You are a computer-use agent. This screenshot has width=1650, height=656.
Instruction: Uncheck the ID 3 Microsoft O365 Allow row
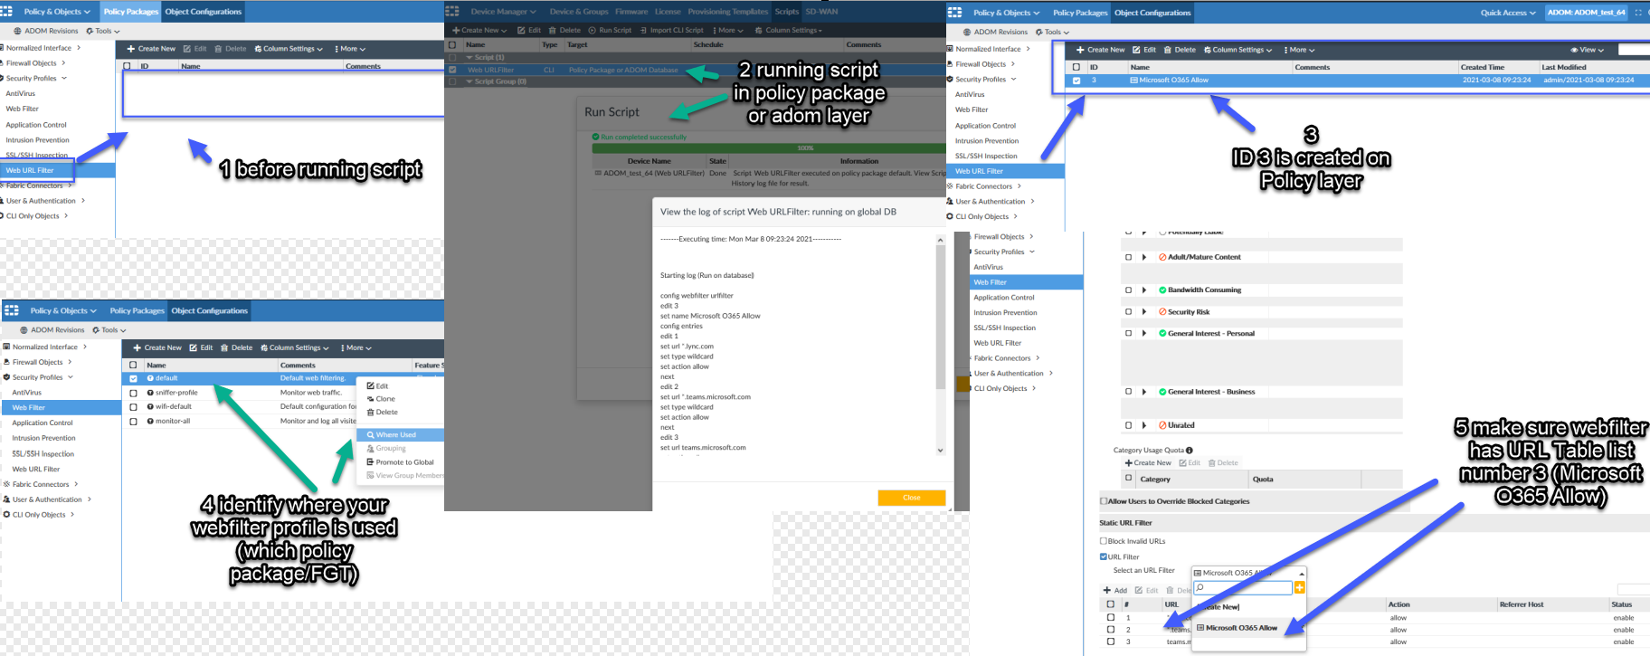coord(1076,81)
